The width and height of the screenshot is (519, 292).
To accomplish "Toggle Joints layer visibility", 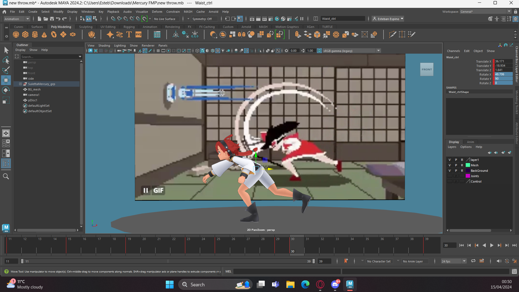I will (450, 176).
